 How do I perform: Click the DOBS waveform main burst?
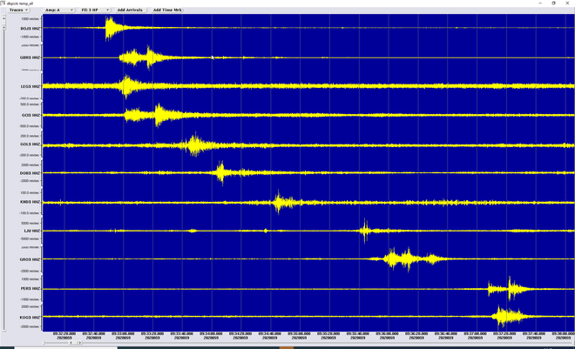(220, 172)
